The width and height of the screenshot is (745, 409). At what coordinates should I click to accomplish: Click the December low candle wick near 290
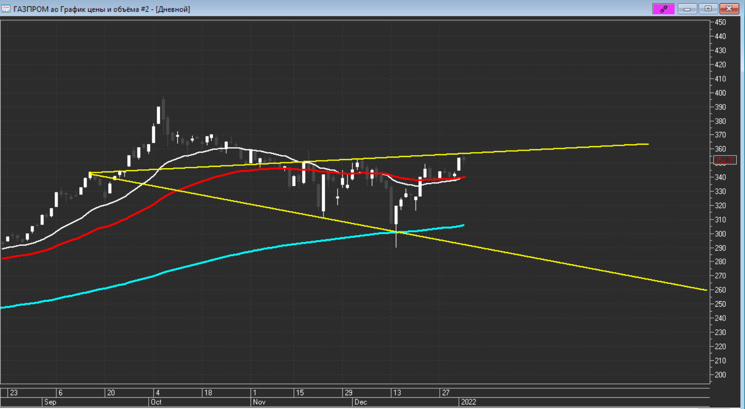click(396, 241)
